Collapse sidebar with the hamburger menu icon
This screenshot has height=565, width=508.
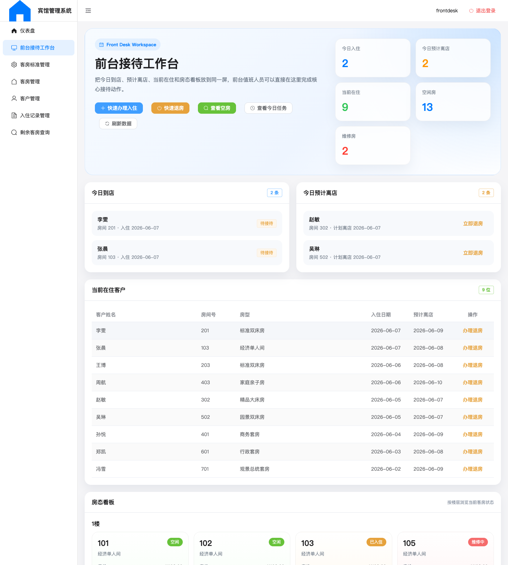(x=88, y=11)
